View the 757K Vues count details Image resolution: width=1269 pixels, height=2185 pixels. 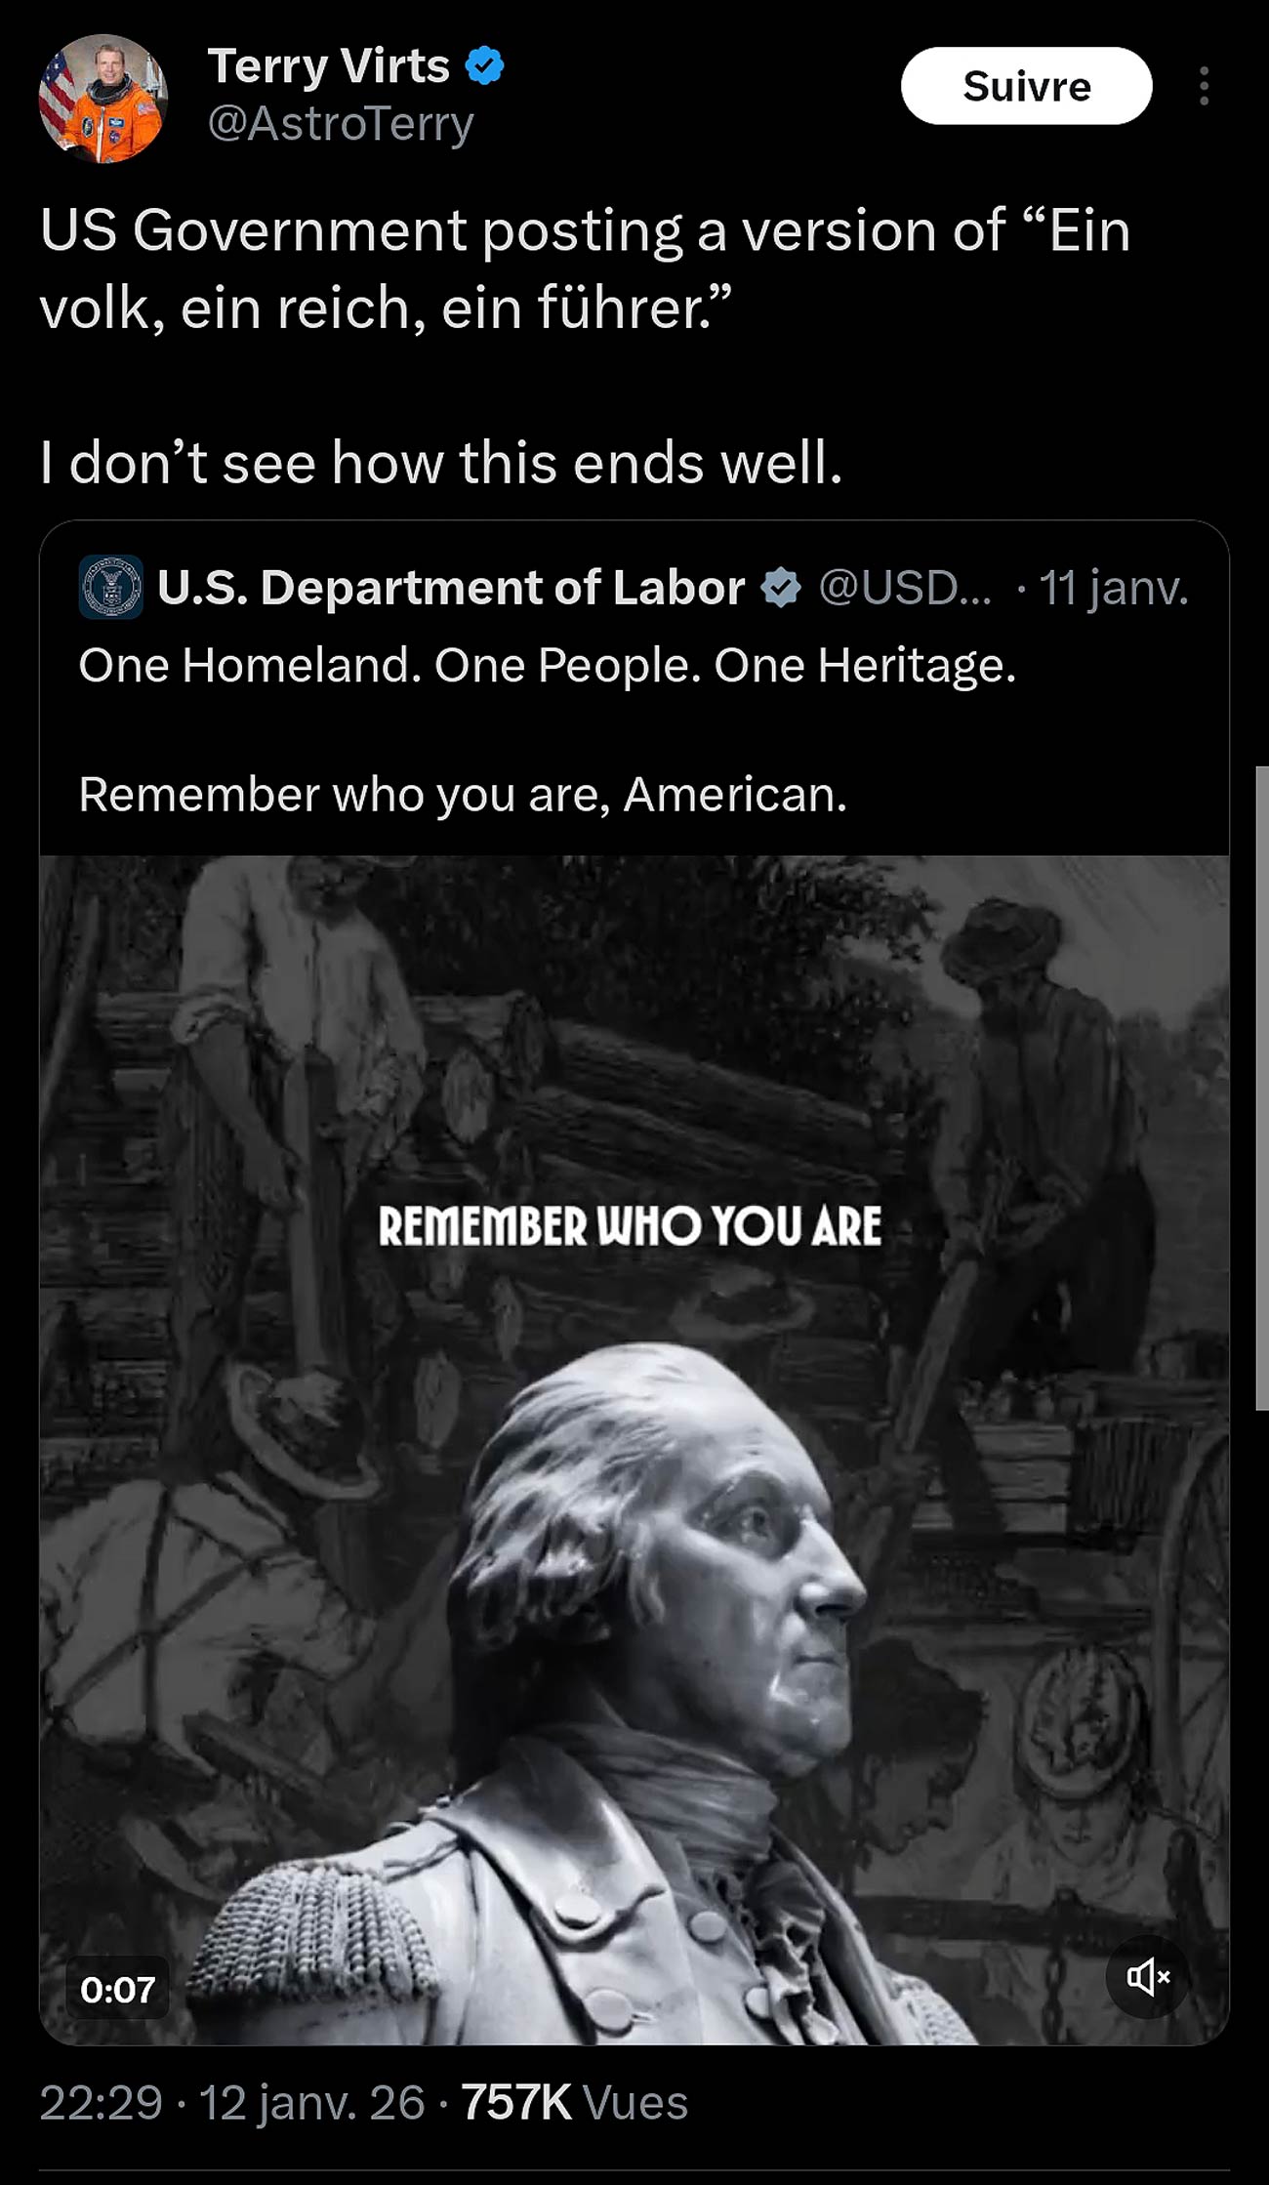click(574, 2102)
